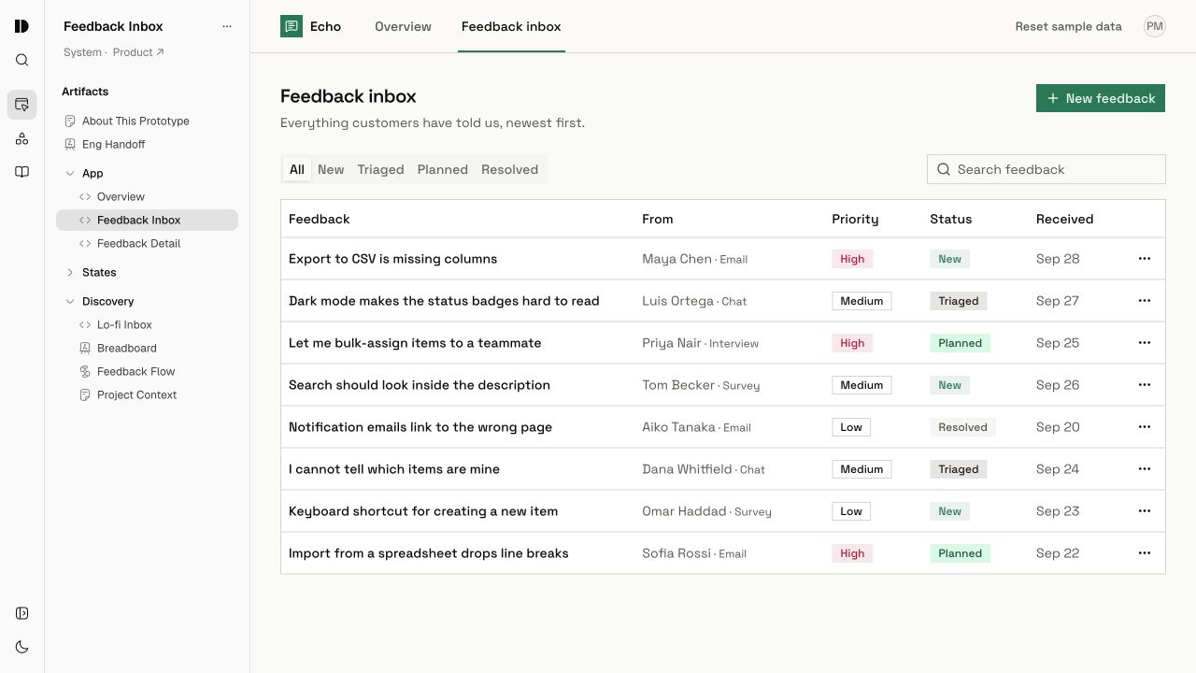
Task: Open 'Notification emails link to the wrong page'
Action: click(420, 427)
